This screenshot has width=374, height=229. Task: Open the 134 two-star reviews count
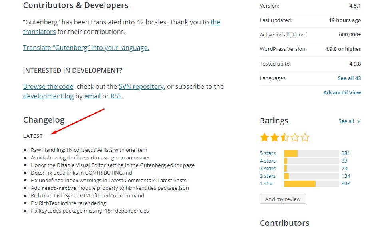(346, 176)
